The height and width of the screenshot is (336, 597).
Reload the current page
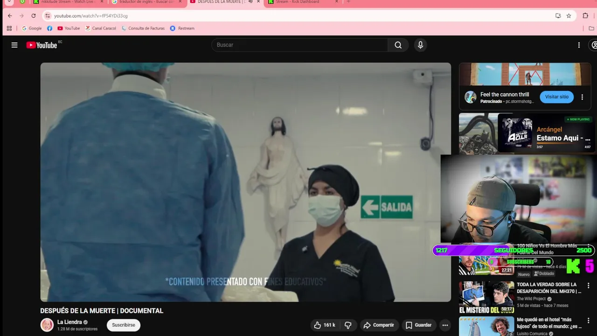pyautogui.click(x=33, y=15)
